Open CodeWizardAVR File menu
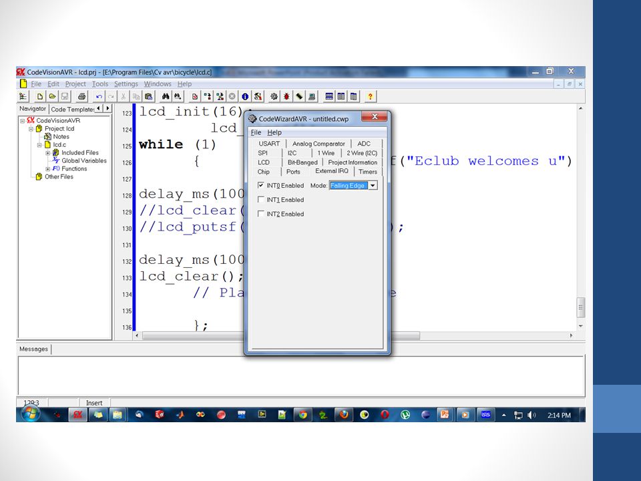Viewport: 641px width, 481px height. pyautogui.click(x=256, y=132)
